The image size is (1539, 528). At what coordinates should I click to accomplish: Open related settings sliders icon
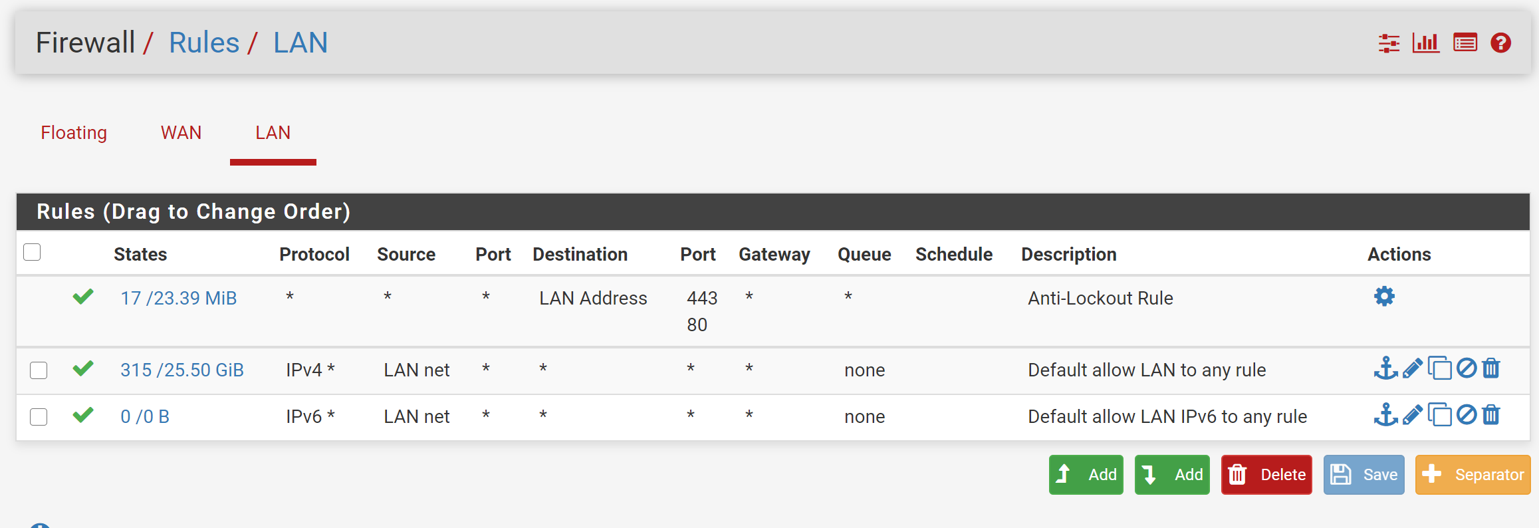tap(1389, 43)
